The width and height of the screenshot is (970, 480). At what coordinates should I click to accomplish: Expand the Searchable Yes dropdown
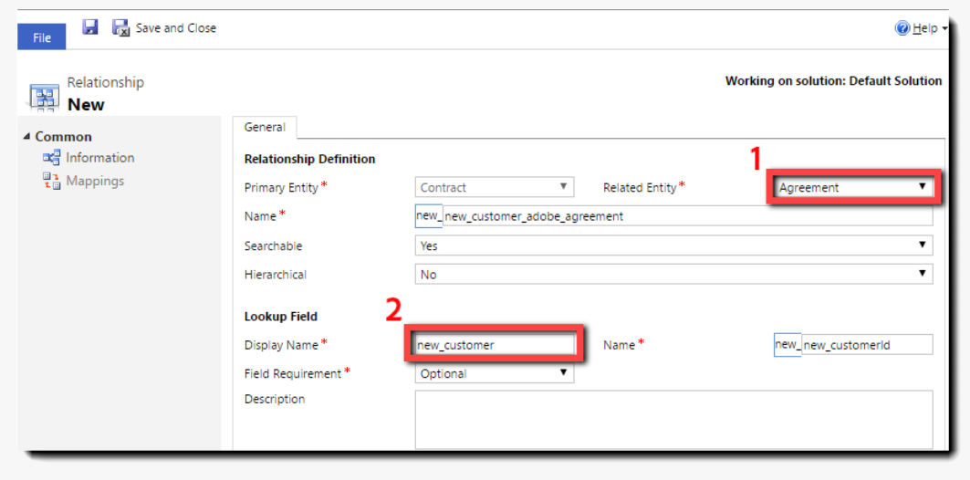pos(673,245)
